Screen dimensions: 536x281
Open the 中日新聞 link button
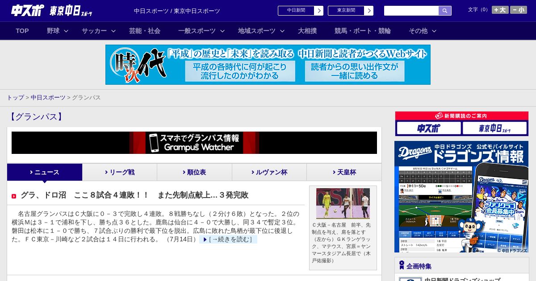296,11
